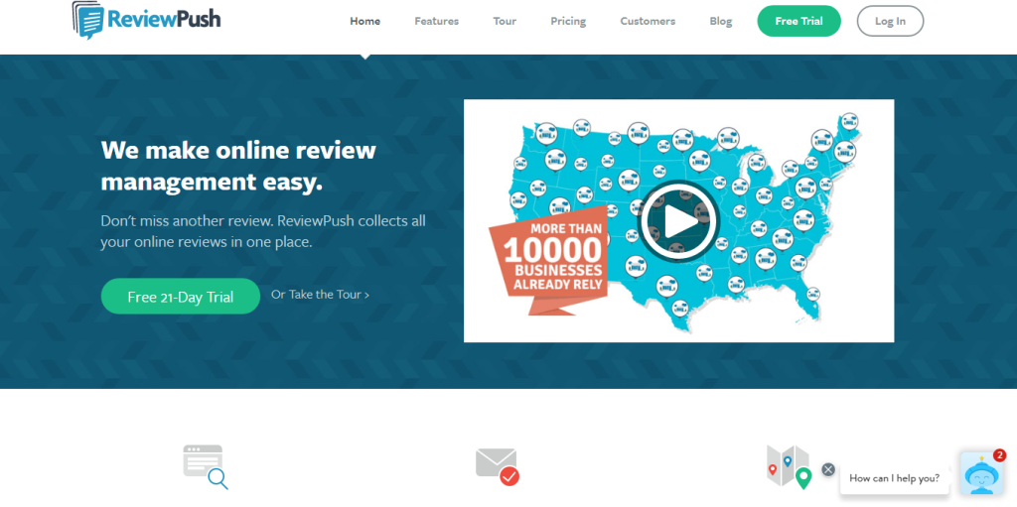1017x507 pixels.
Task: Click the ReviewPush logo
Action: pos(147,19)
